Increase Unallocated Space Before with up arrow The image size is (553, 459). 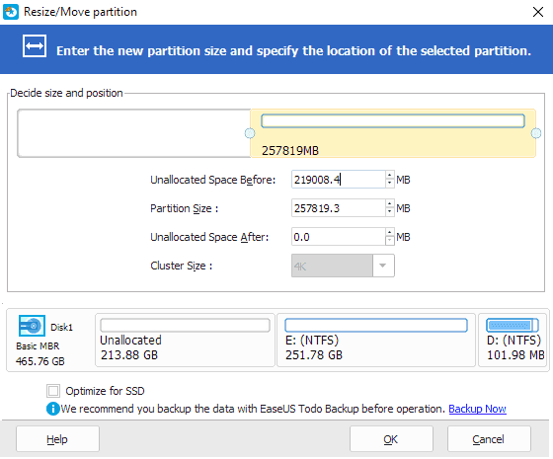[389, 176]
